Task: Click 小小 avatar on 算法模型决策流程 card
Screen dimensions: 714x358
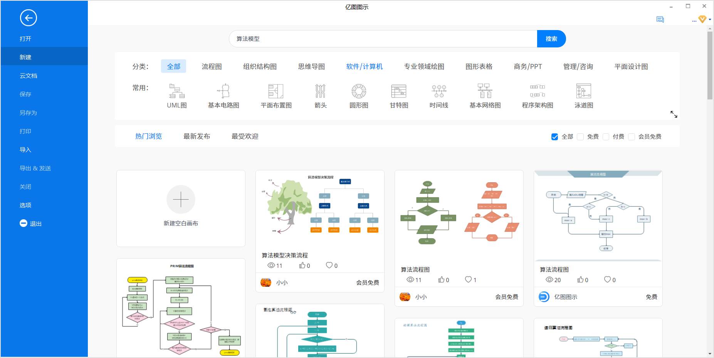Action: coord(266,282)
